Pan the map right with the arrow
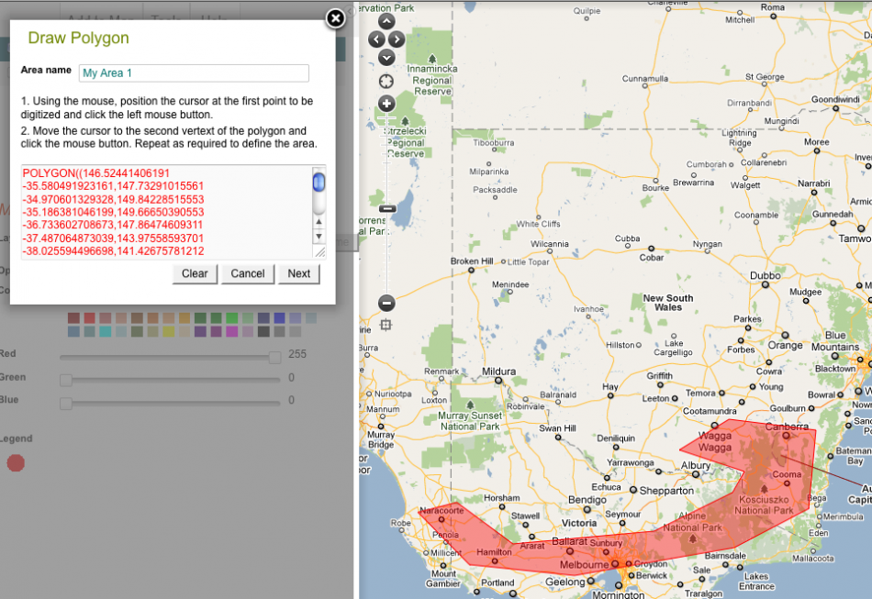 pos(397,39)
